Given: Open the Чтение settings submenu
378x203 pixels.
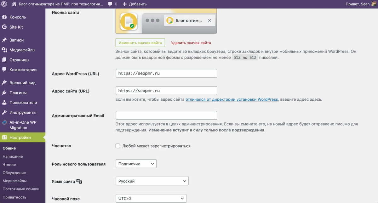Looking at the screenshot, I should click(9, 165).
